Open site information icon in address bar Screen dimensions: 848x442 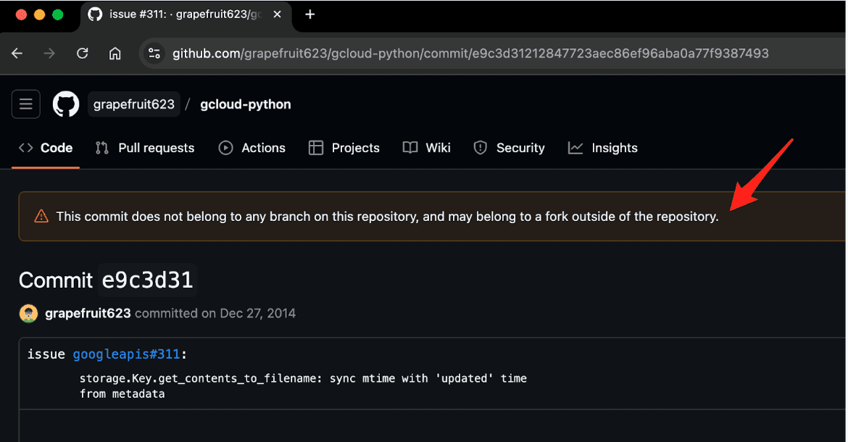(154, 54)
